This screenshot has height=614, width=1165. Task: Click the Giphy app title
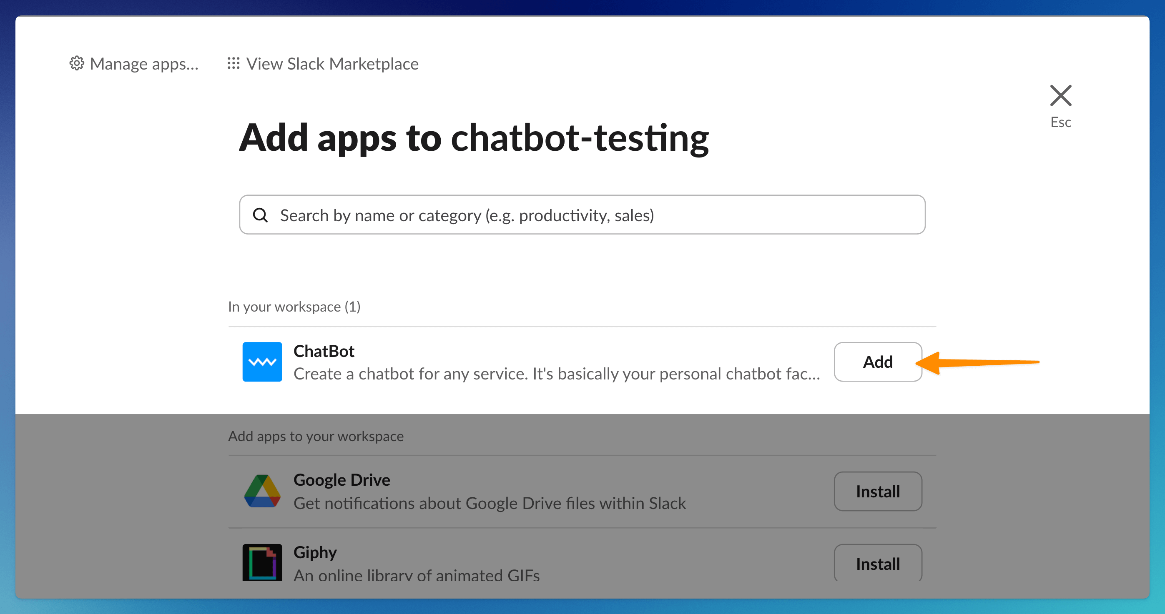pyautogui.click(x=315, y=552)
